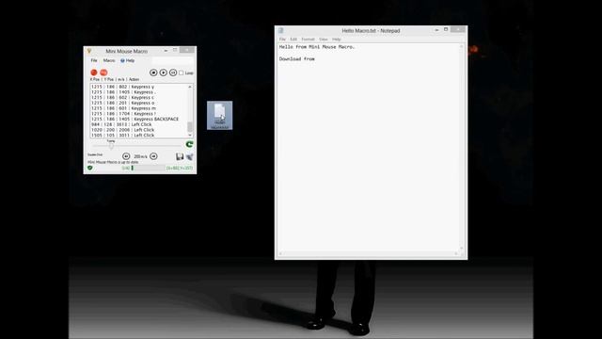Select the '1215 | 186 | 1405 | Keypress .' row
Screen dimensions: 602x339
(138, 92)
